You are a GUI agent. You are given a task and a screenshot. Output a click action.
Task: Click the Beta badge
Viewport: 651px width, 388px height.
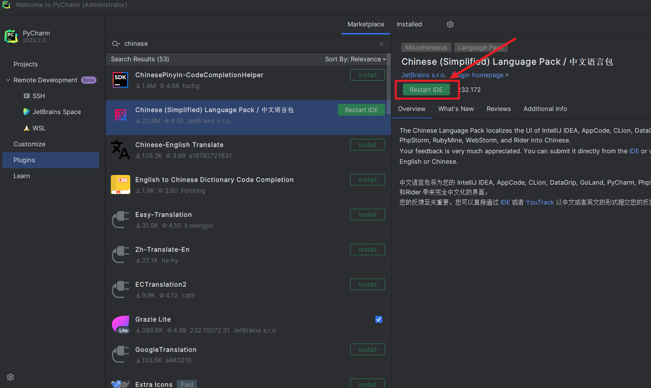(89, 80)
